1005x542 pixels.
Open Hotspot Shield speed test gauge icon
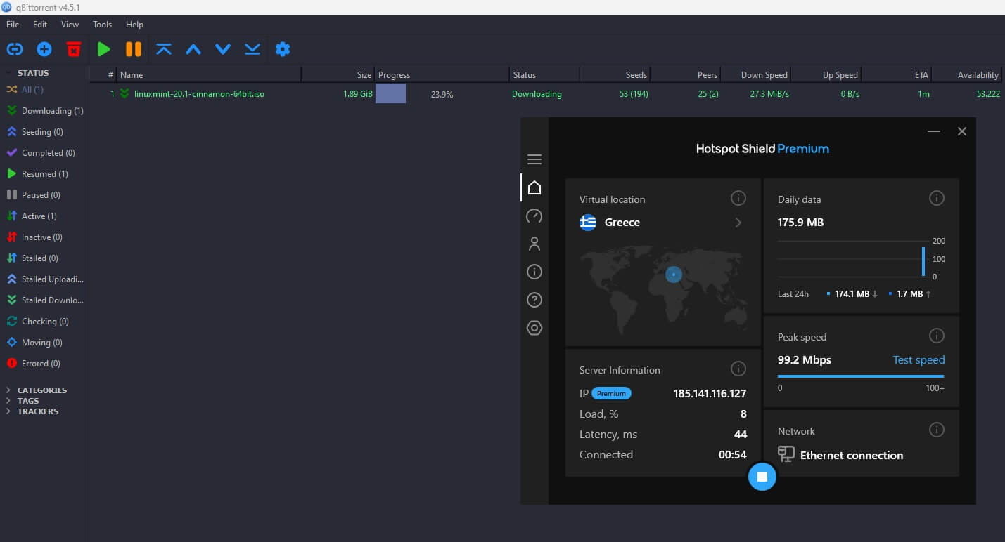coord(534,216)
